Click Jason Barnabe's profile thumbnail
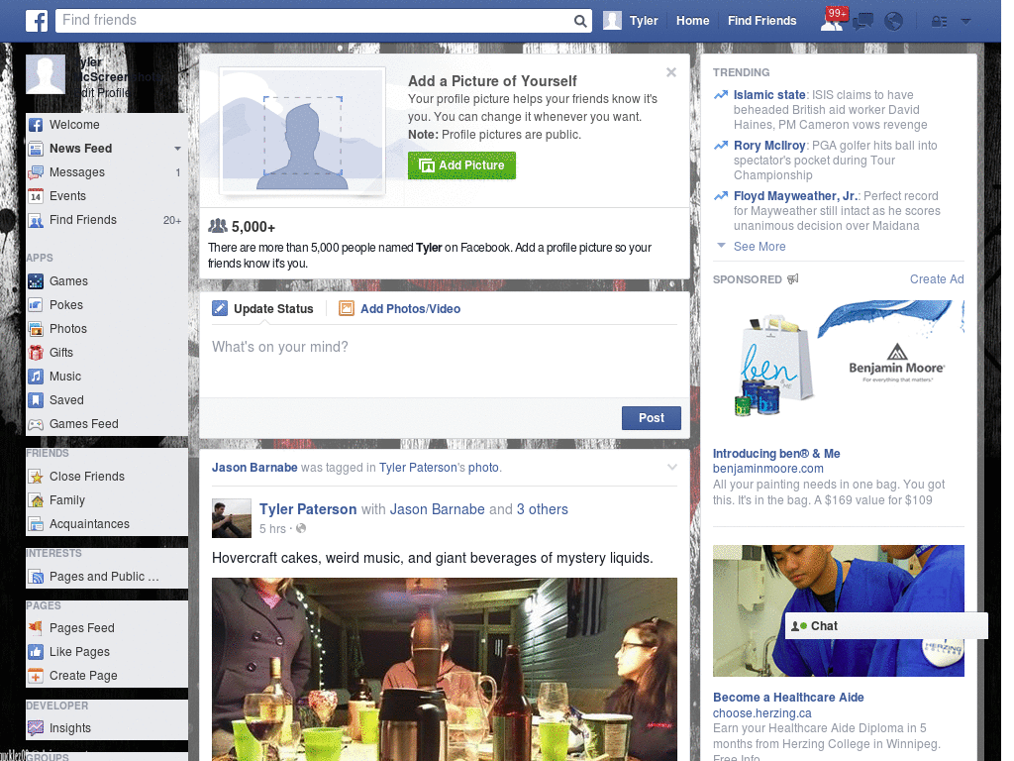The image size is (1014, 761). (231, 517)
